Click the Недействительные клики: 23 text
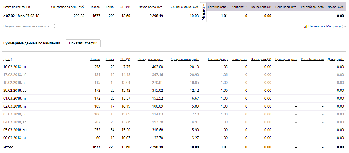Screen dimensions: 349x153 tap(27, 26)
